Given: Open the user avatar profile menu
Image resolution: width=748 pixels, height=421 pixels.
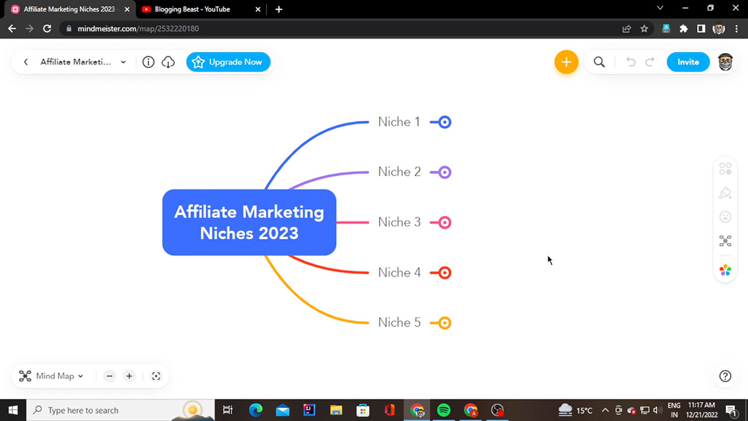Looking at the screenshot, I should point(725,62).
